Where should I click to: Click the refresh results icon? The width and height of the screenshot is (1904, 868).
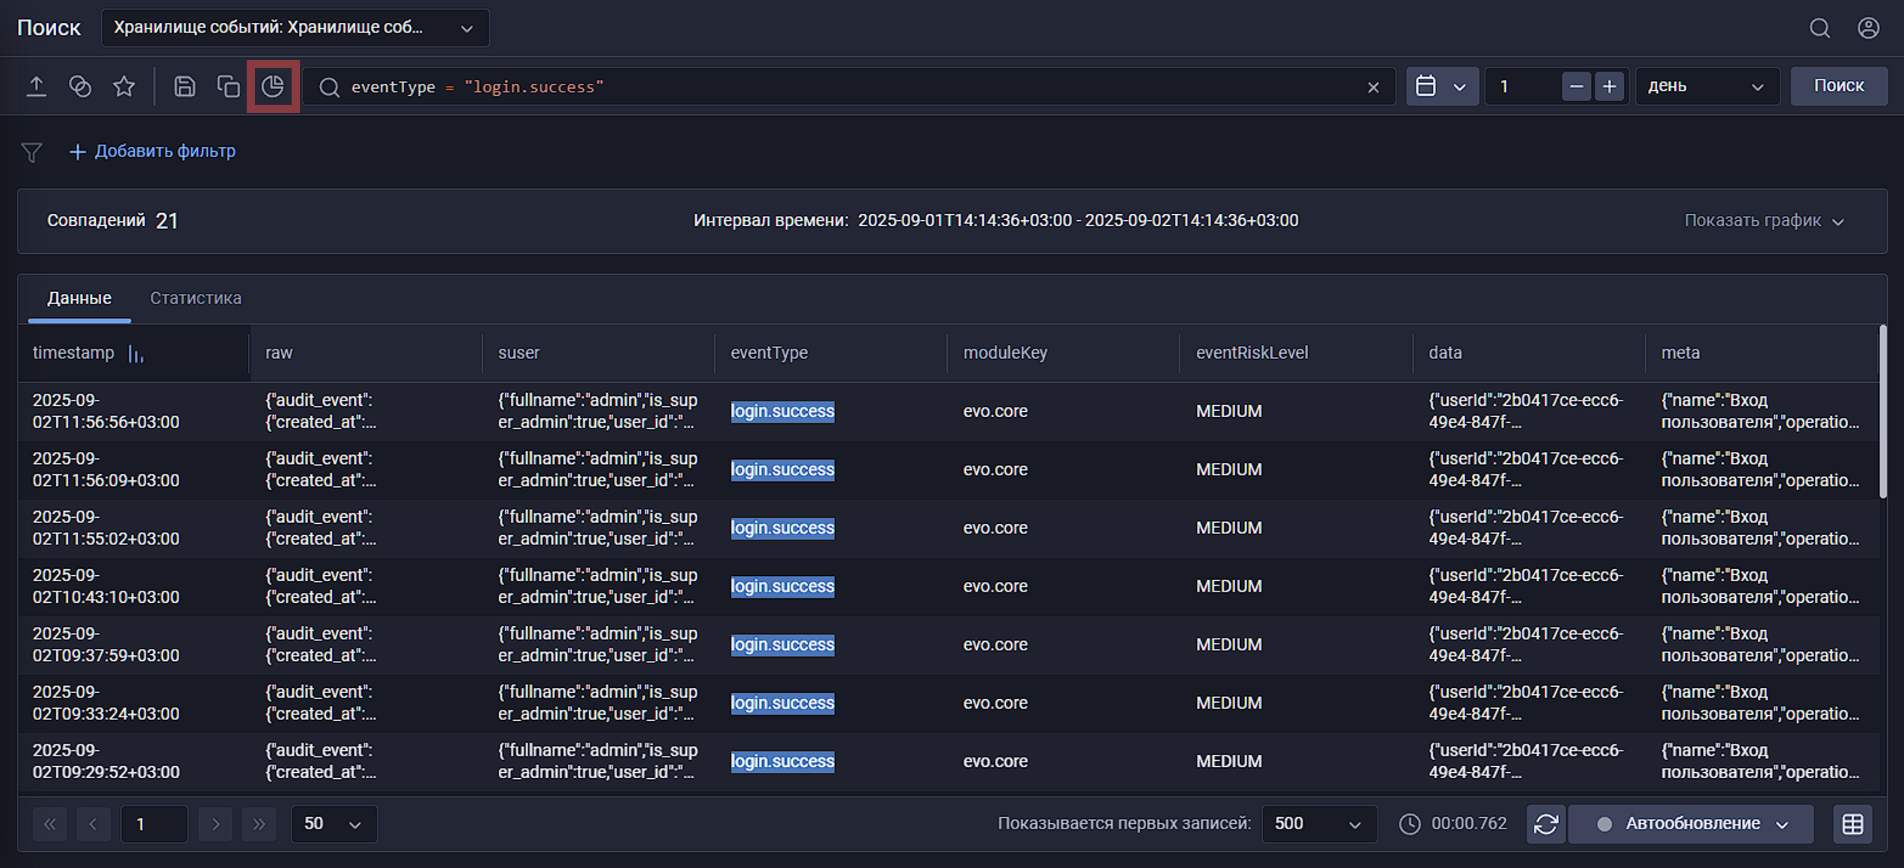(x=1545, y=824)
